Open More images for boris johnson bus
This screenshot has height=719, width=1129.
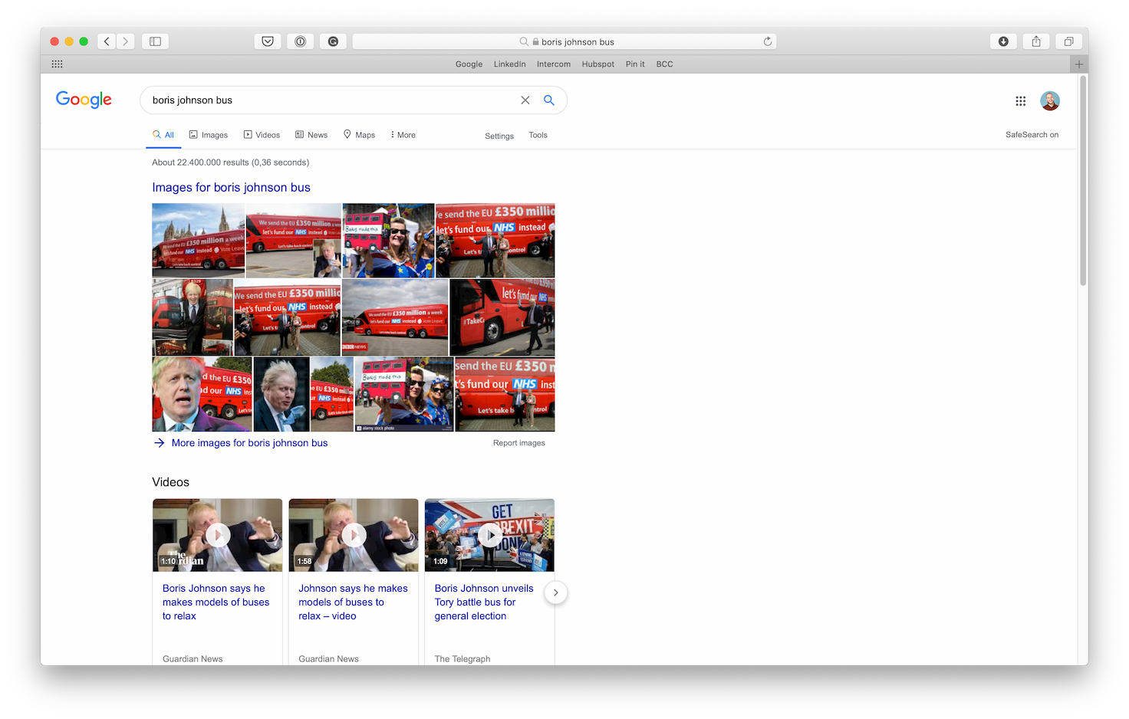point(249,442)
